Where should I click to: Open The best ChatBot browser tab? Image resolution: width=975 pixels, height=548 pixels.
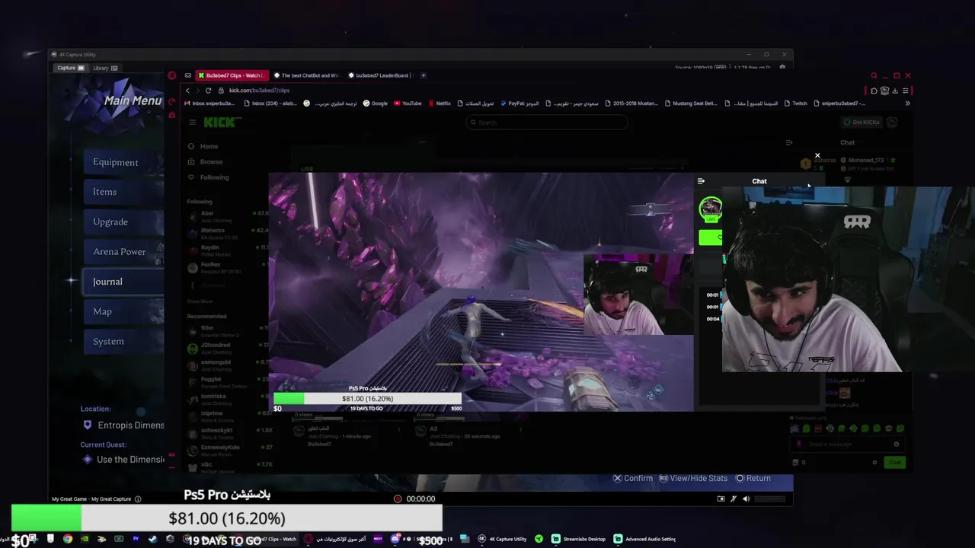305,75
